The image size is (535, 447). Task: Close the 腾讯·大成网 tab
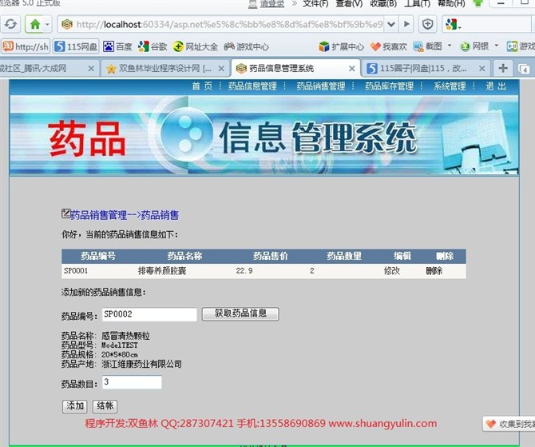point(91,69)
